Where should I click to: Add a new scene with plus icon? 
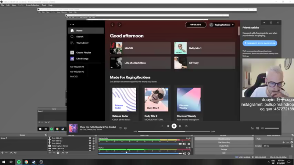[x=2, y=153]
